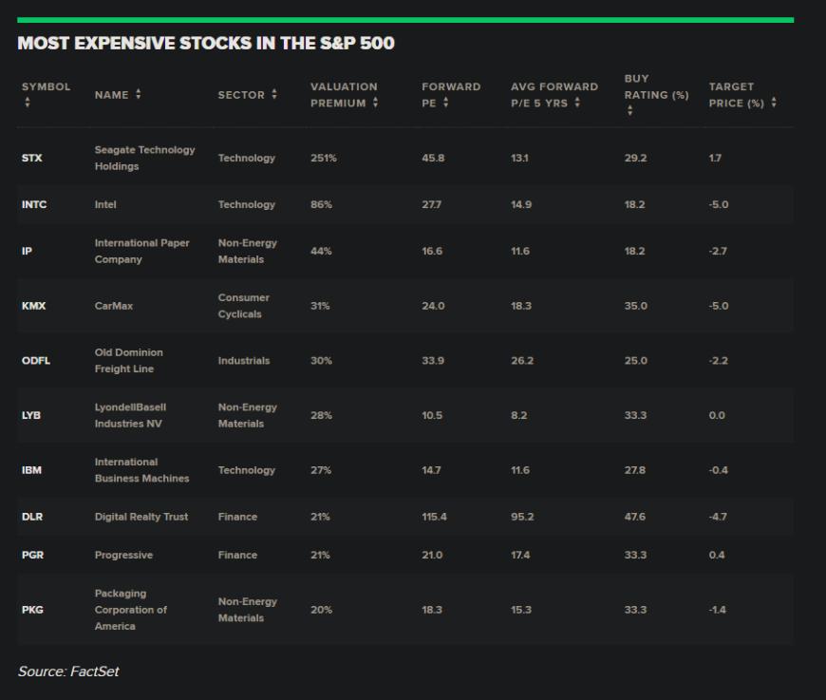
Task: Select the PGR ticker symbol
Action: (32, 555)
